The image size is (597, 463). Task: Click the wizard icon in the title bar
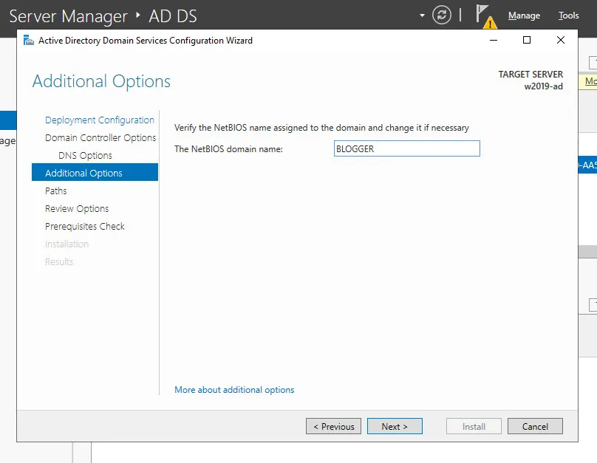[28, 41]
